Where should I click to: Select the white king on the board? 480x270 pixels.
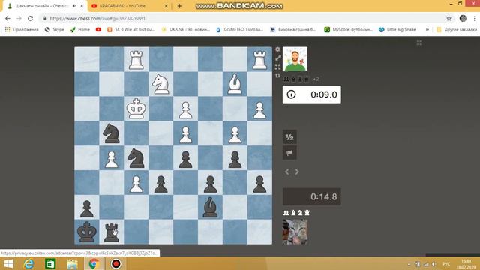tap(136, 109)
